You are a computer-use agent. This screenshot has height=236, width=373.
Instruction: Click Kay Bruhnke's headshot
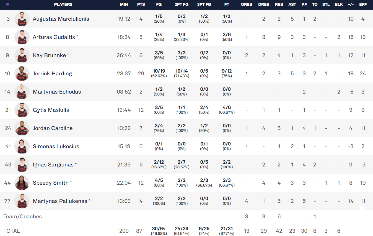(22, 55)
